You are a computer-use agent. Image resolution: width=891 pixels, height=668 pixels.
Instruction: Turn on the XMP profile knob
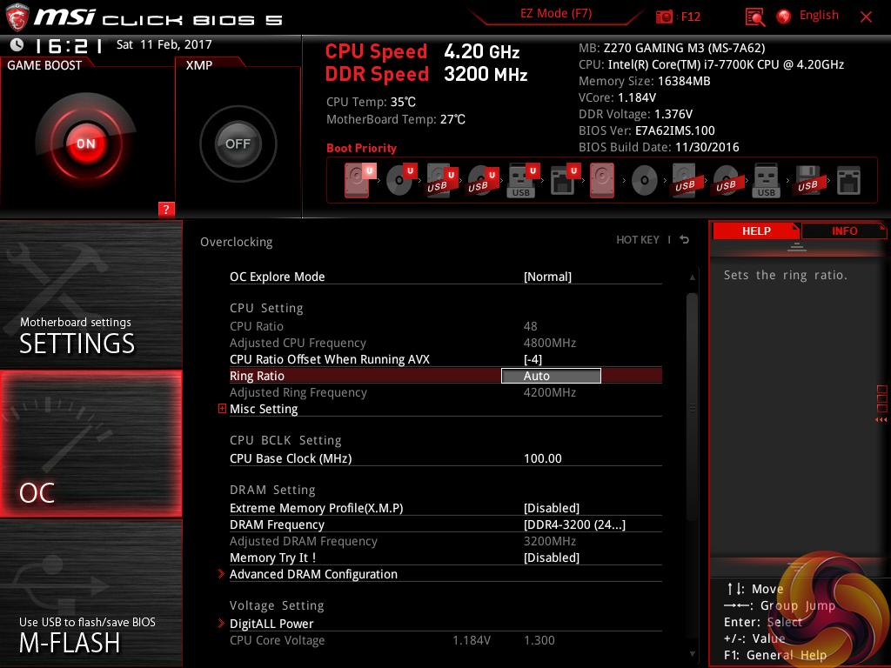click(x=238, y=144)
